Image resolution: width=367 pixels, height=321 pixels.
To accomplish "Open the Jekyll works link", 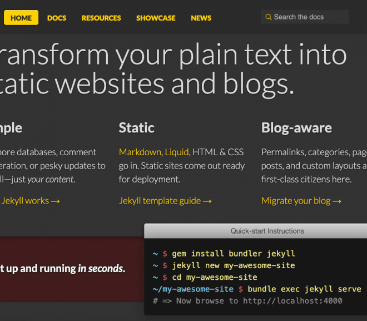I will pos(30,201).
